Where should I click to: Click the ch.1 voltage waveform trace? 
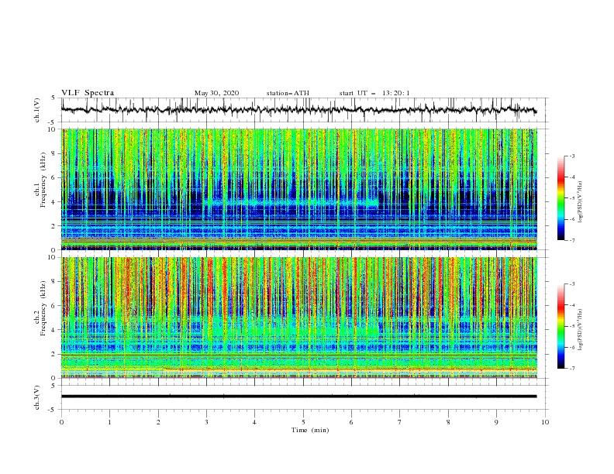coord(298,110)
